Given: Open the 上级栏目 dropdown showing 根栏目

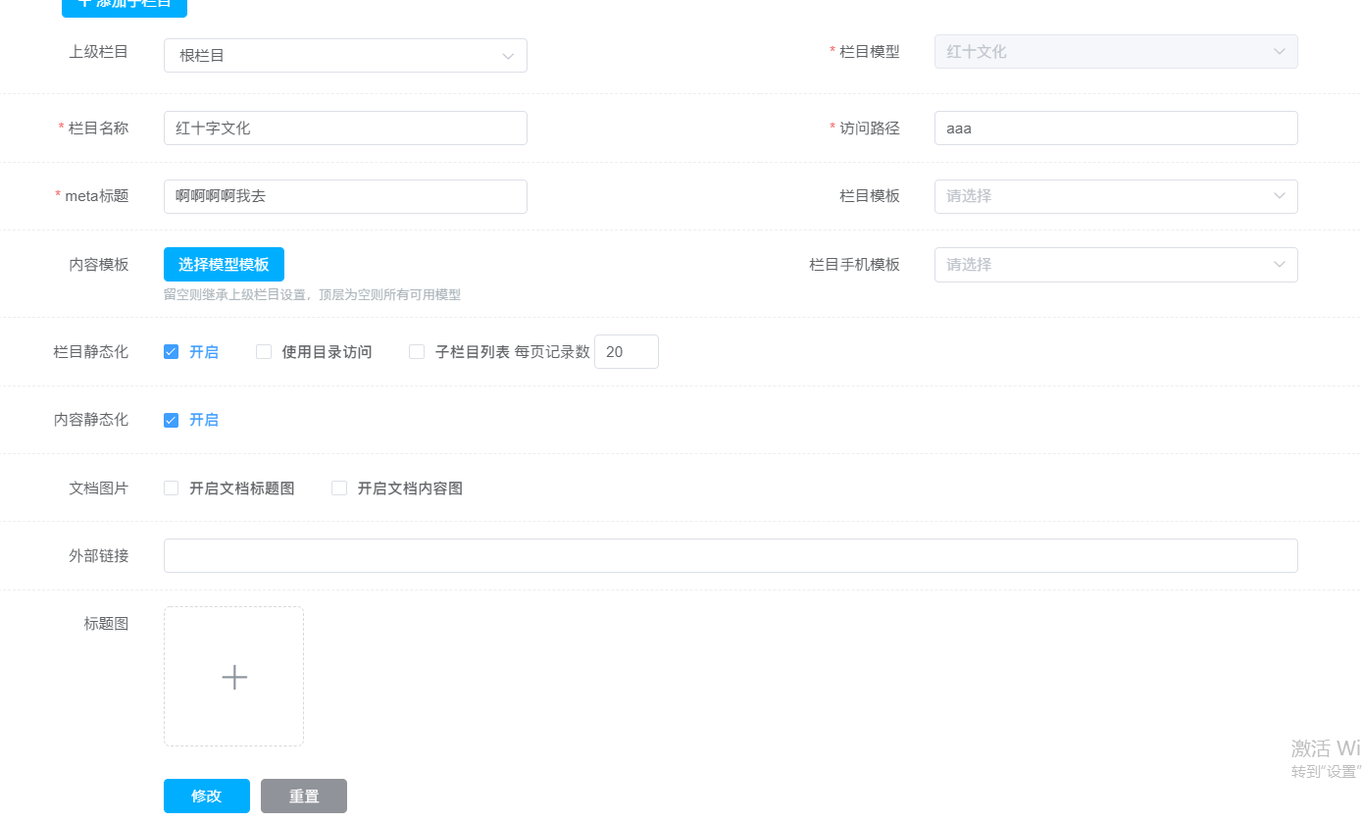Looking at the screenshot, I should tap(345, 56).
